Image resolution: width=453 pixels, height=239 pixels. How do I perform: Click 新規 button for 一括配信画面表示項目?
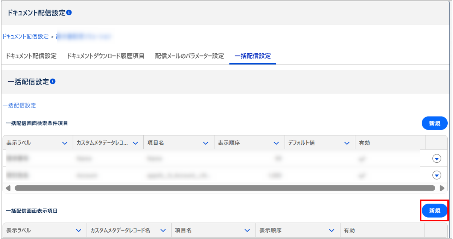(435, 211)
